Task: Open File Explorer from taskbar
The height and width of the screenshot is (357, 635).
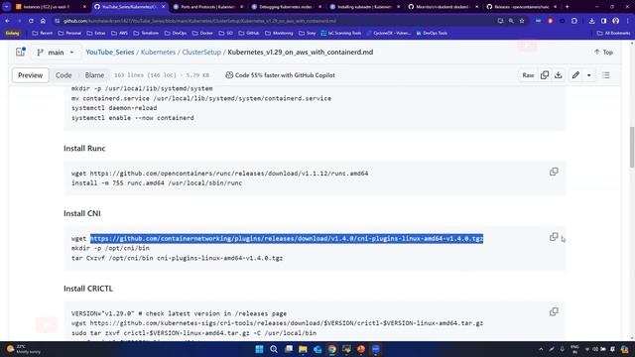Action: (303, 349)
